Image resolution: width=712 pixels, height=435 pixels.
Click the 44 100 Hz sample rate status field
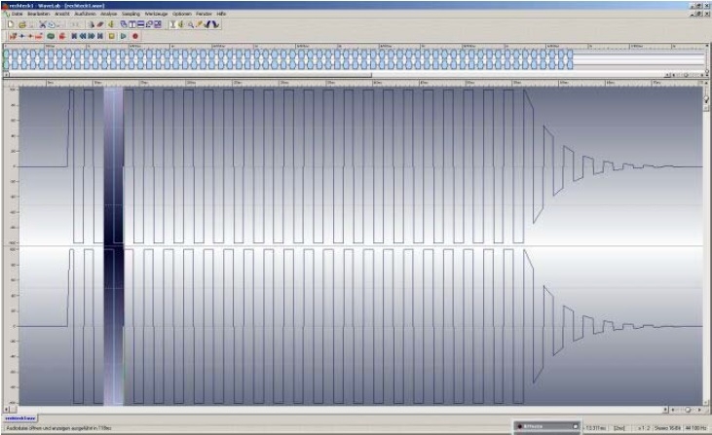pyautogui.click(x=694, y=428)
